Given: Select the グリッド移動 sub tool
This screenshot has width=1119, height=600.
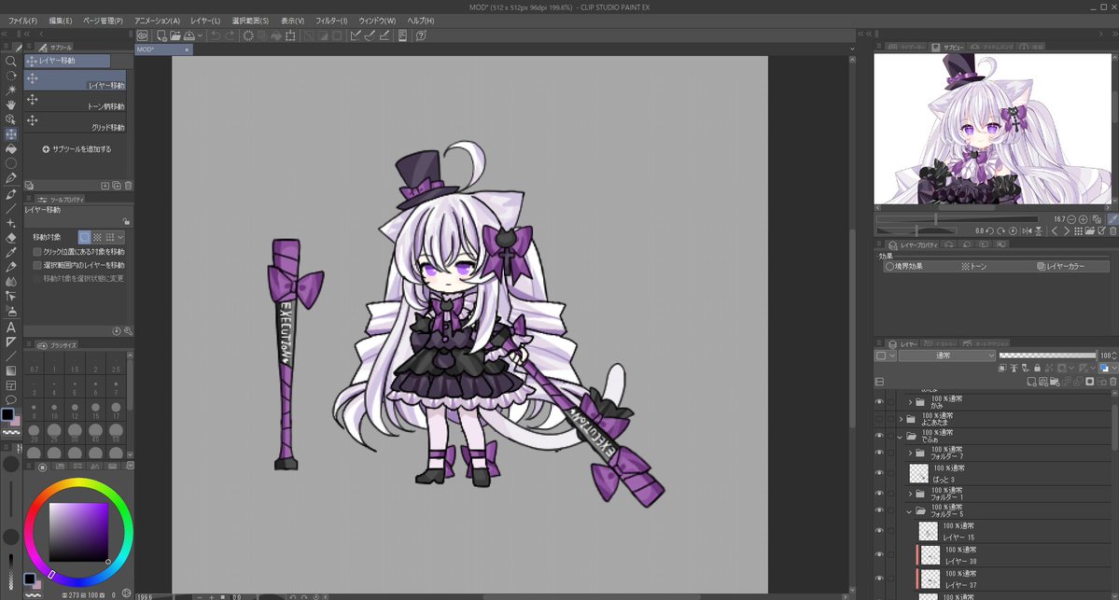Looking at the screenshot, I should tap(76, 122).
